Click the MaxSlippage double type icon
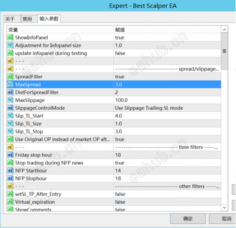The height and width of the screenshot is (228, 236). tap(10, 100)
